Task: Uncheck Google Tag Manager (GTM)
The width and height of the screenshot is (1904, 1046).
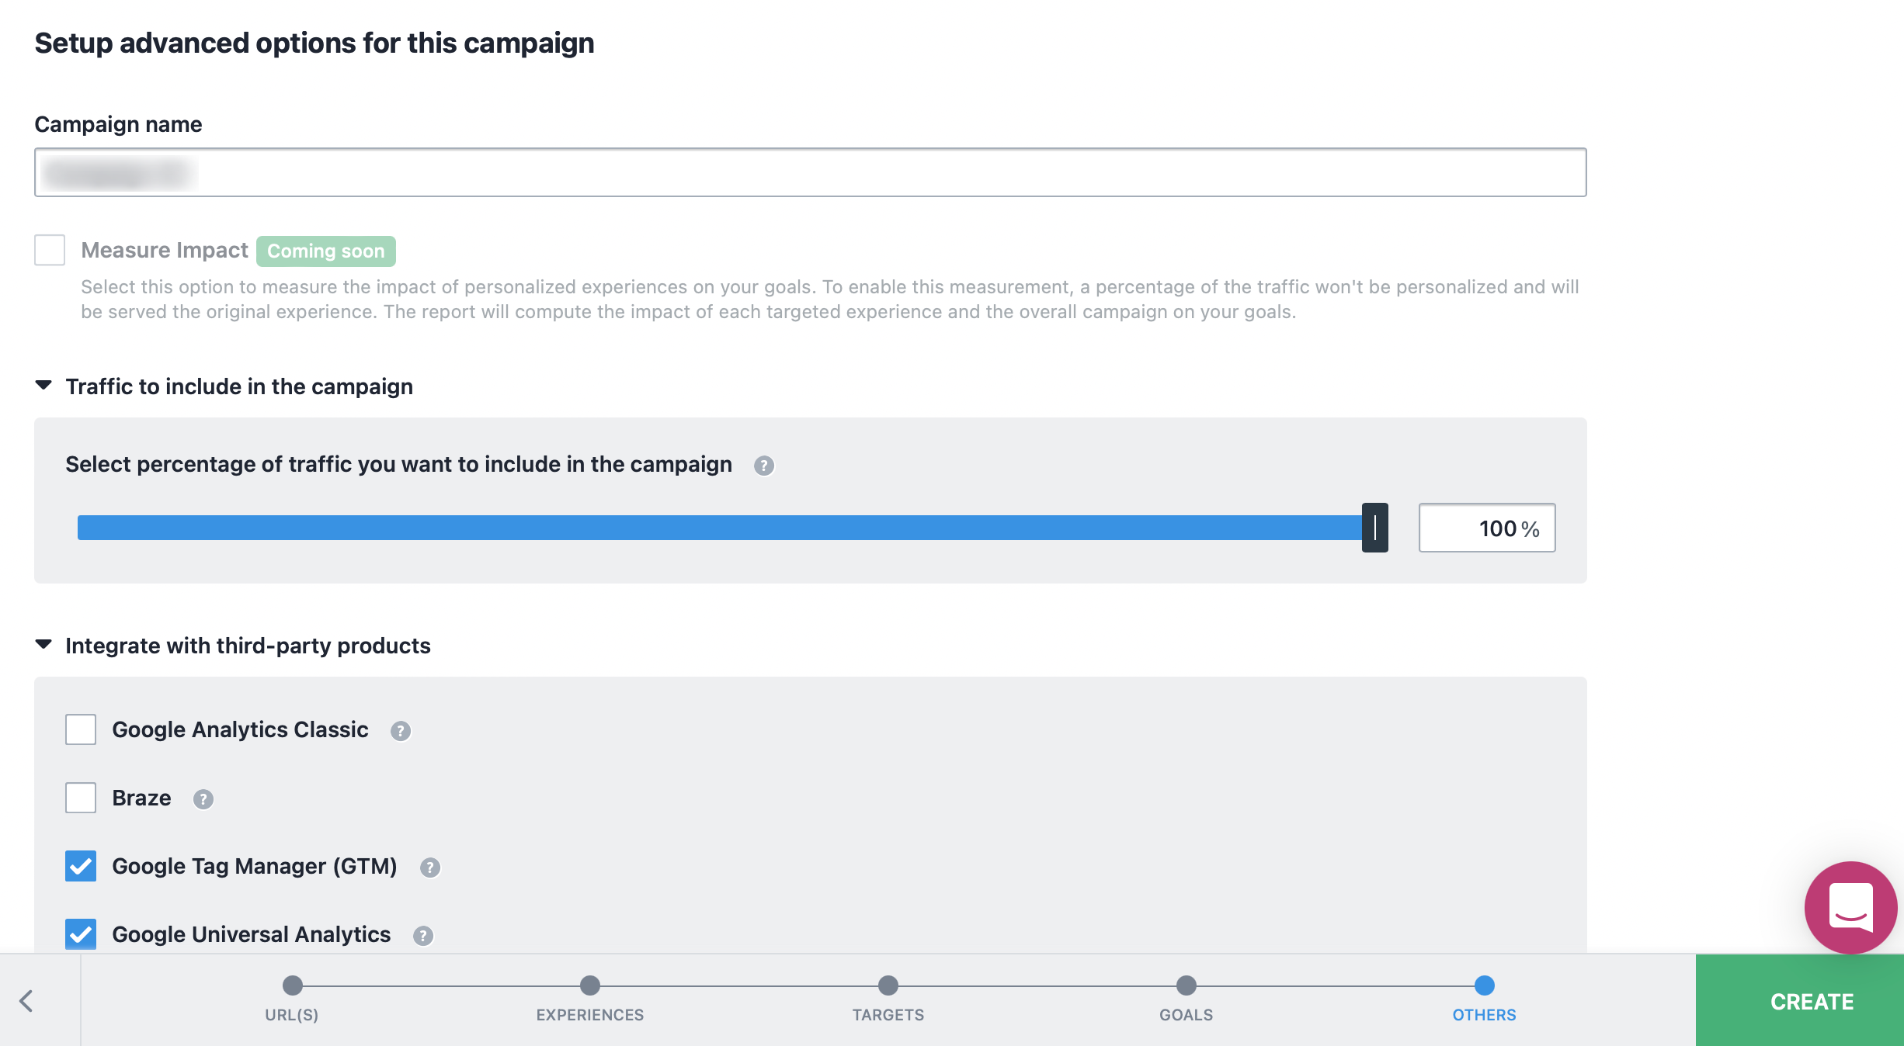Action: pyautogui.click(x=81, y=867)
